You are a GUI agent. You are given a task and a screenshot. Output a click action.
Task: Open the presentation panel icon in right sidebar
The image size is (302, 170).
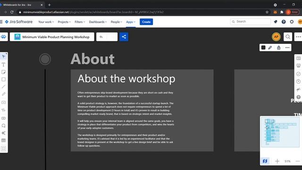pyautogui.click(x=298, y=66)
